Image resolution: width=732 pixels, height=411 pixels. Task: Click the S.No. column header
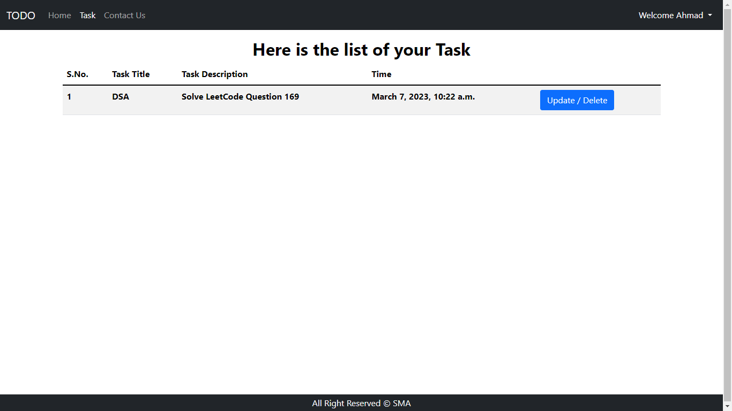[78, 74]
